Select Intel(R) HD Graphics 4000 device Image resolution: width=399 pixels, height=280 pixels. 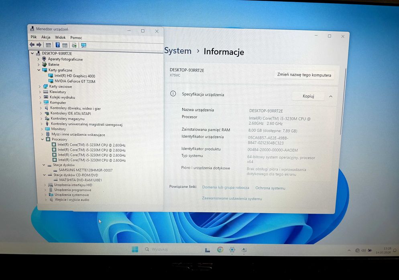75,76
